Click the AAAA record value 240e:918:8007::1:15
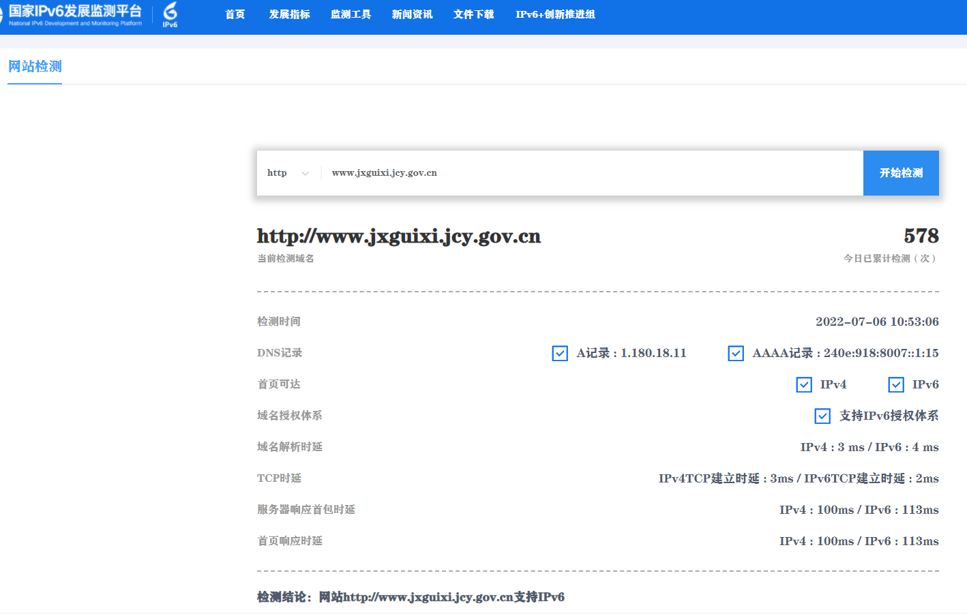This screenshot has height=614, width=967. [x=881, y=353]
